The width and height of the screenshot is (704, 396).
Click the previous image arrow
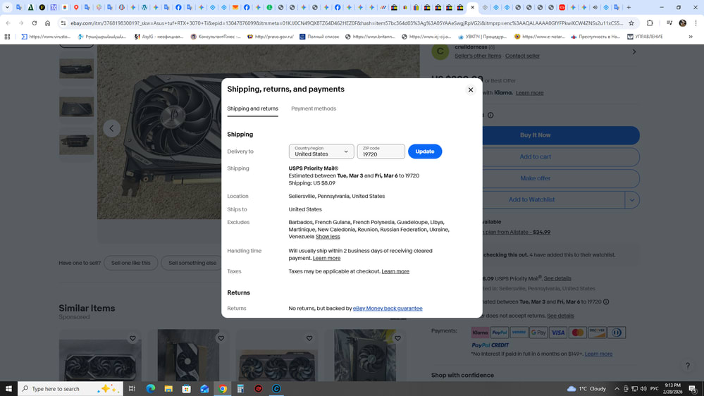(x=111, y=128)
